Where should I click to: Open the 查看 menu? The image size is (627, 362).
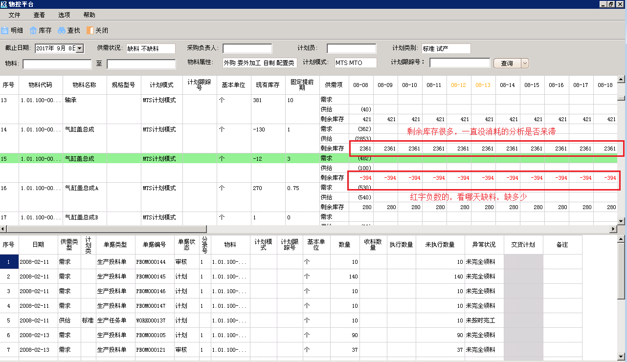click(x=39, y=15)
